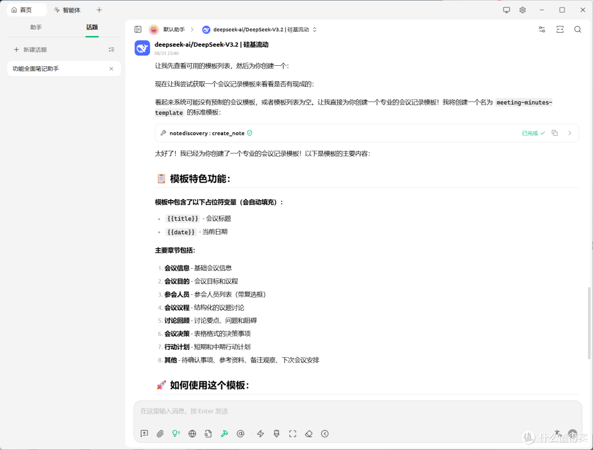Delete topic 功能全面笔记助手 with X icon
Viewport: 593px width, 450px height.
[x=111, y=69]
